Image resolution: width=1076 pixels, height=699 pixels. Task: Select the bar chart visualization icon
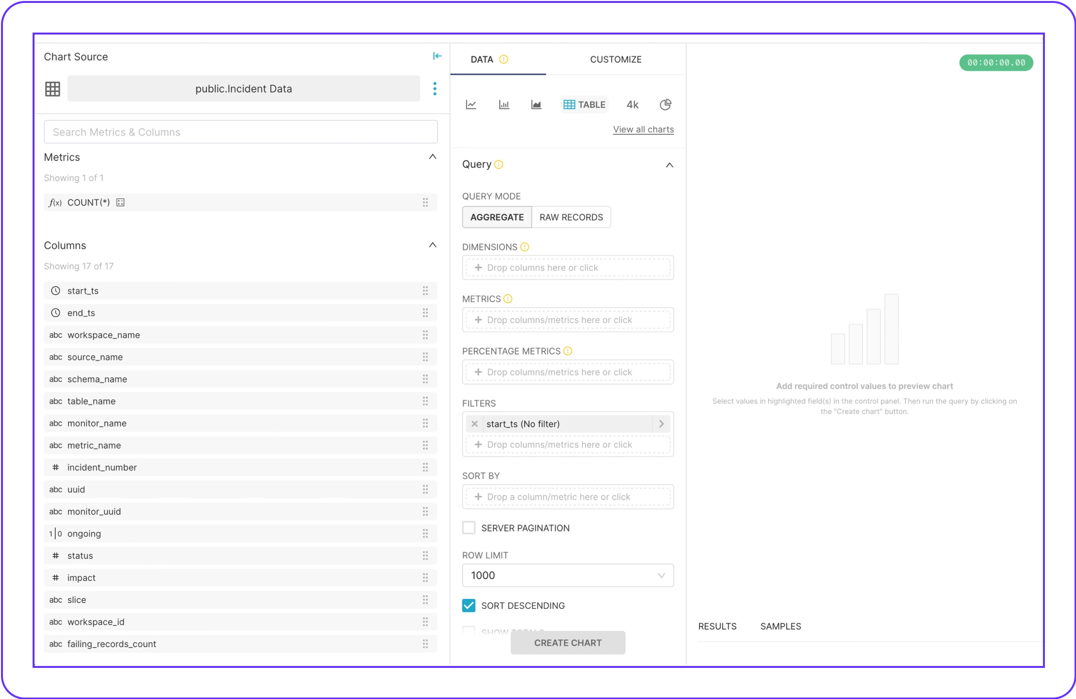coord(504,104)
